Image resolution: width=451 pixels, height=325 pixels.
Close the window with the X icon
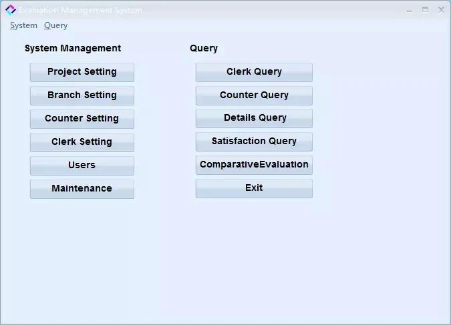click(441, 10)
